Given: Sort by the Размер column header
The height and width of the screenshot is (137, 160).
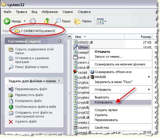Looking at the screenshot, I should 146,37.
